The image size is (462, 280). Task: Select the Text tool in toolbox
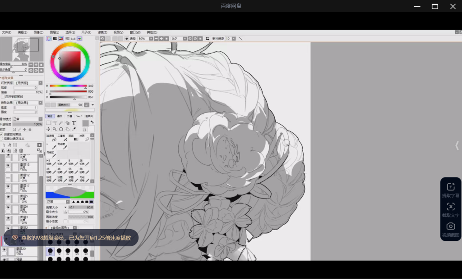74,122
